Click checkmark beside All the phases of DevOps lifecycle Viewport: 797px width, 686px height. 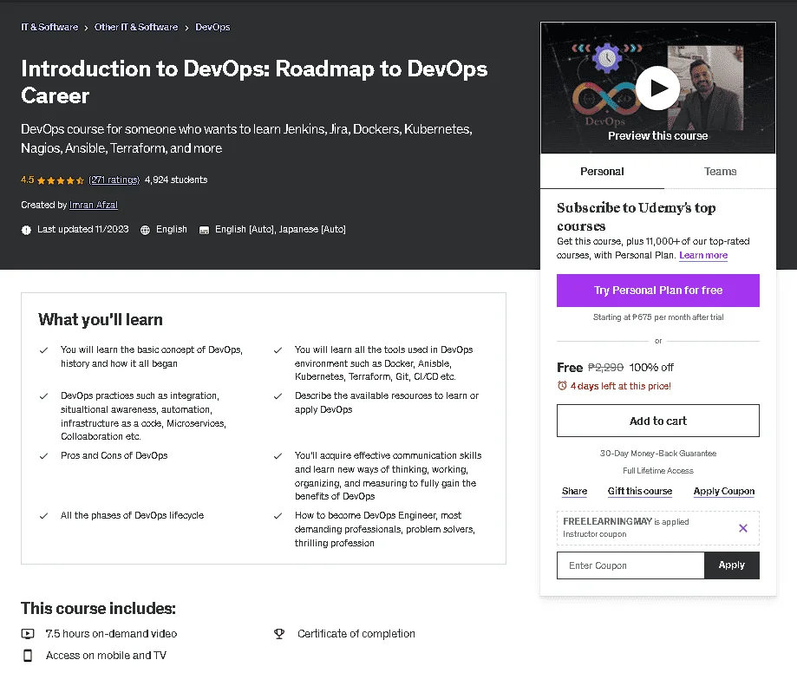[43, 516]
